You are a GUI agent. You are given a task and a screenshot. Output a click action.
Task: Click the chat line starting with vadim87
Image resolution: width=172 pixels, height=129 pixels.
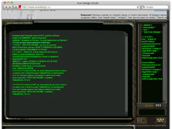(x=40, y=40)
